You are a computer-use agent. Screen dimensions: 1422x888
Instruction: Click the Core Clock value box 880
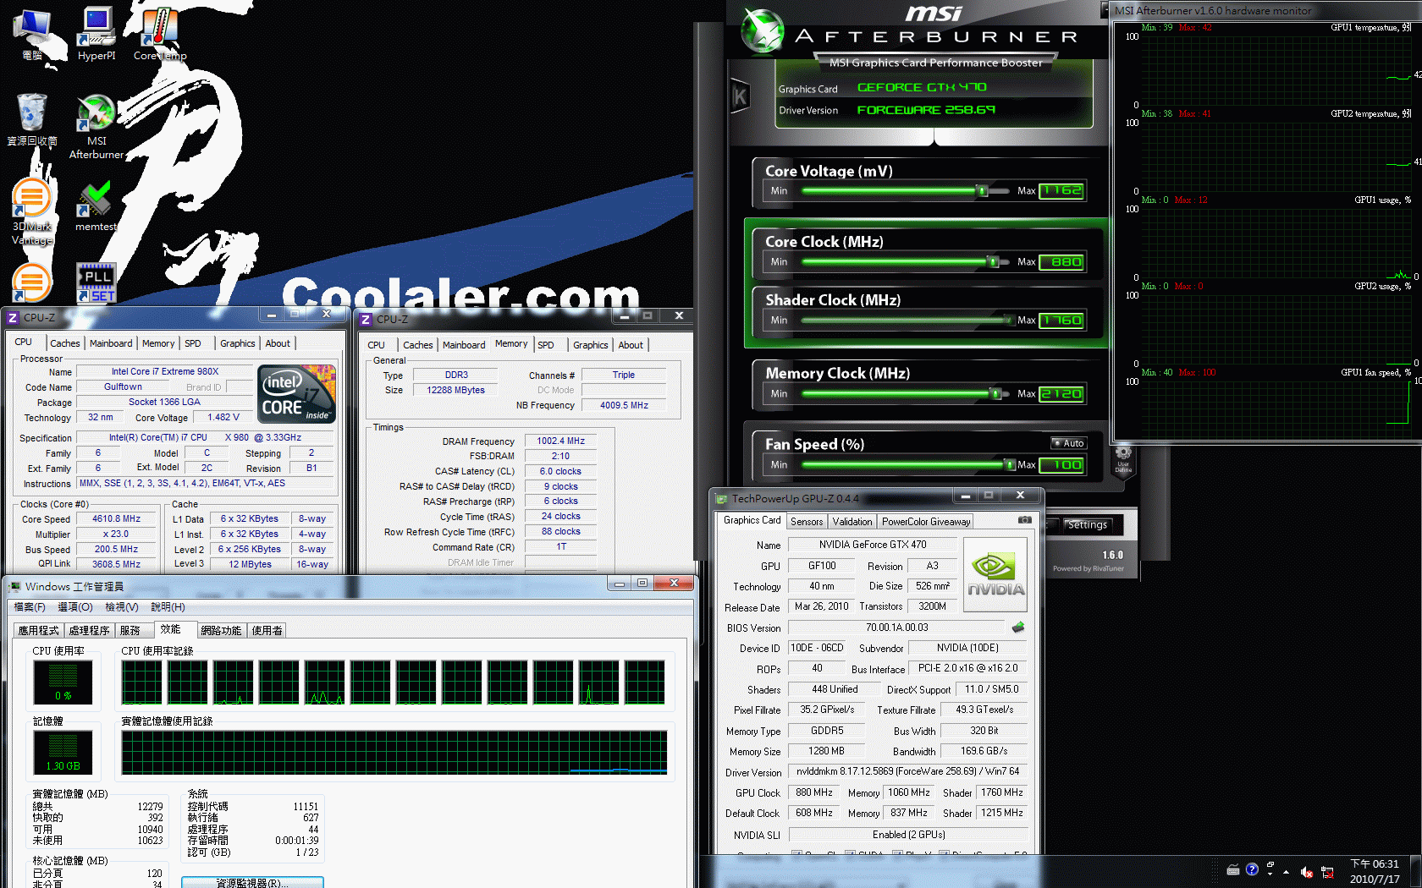click(1061, 262)
